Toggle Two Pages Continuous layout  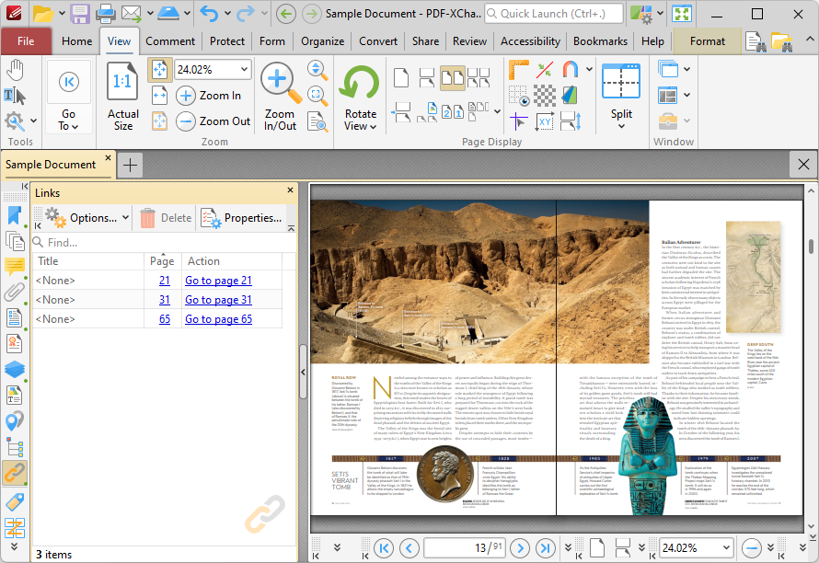click(479, 78)
